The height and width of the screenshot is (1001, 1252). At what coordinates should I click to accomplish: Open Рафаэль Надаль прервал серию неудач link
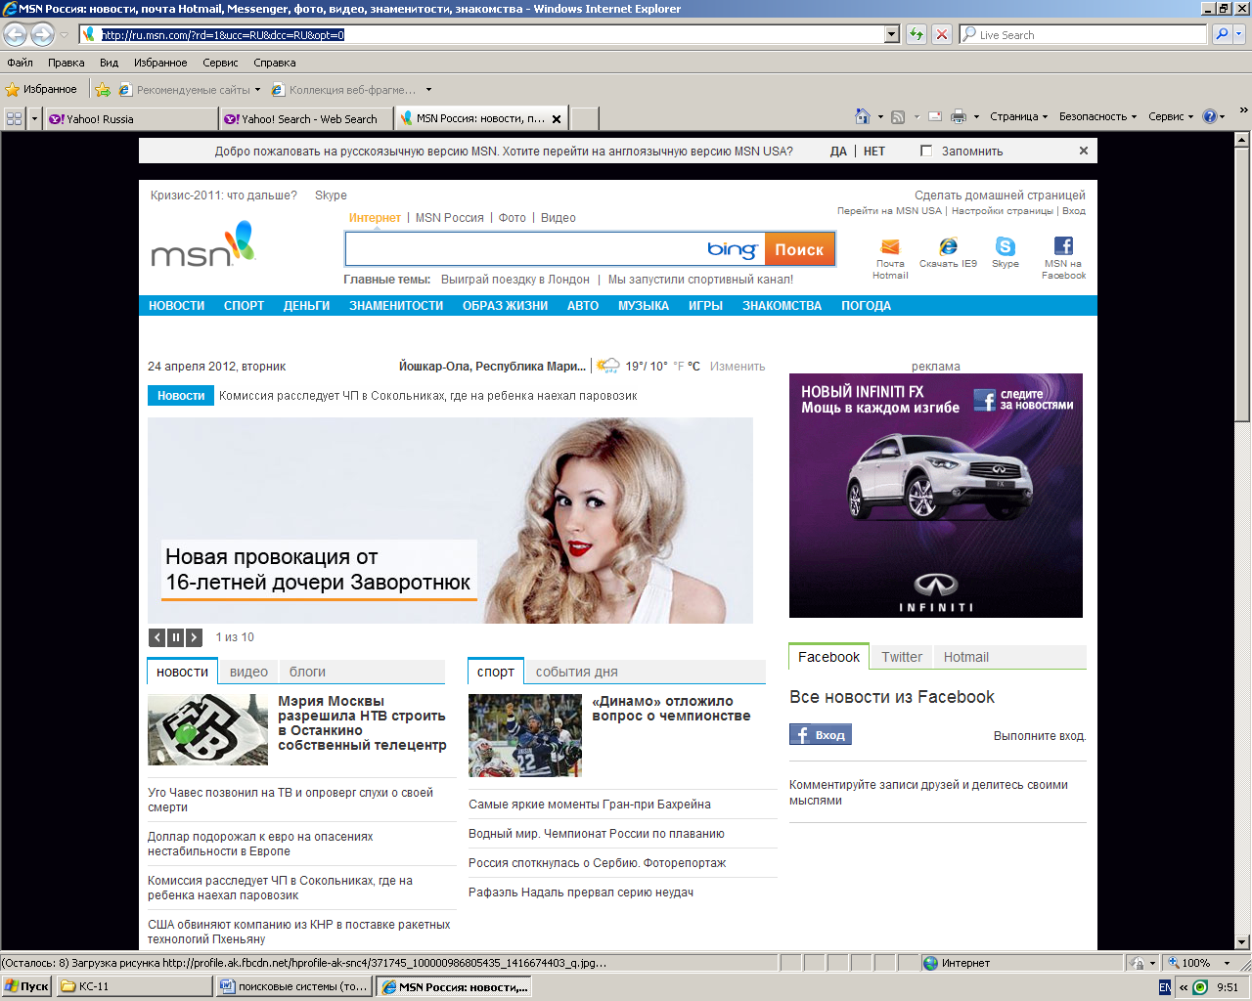click(581, 892)
